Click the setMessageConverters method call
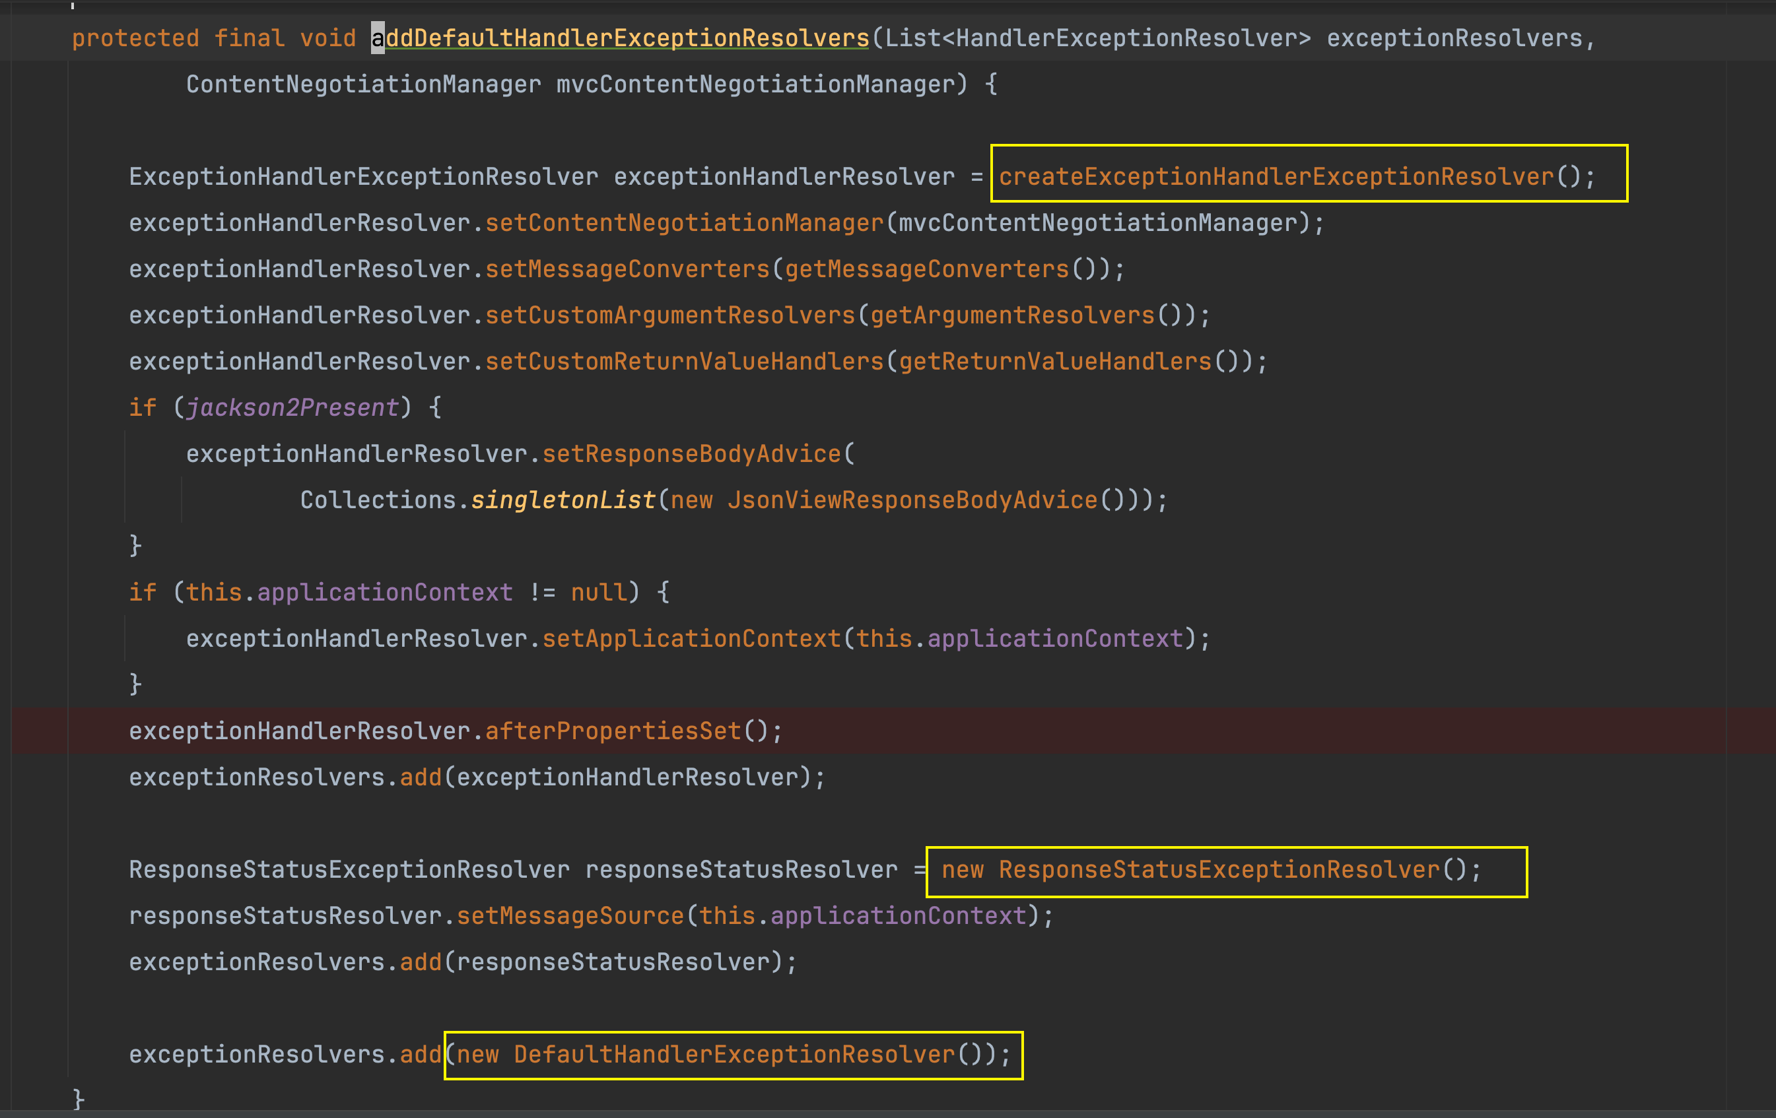Viewport: 1776px width, 1118px height. pyautogui.click(x=628, y=269)
